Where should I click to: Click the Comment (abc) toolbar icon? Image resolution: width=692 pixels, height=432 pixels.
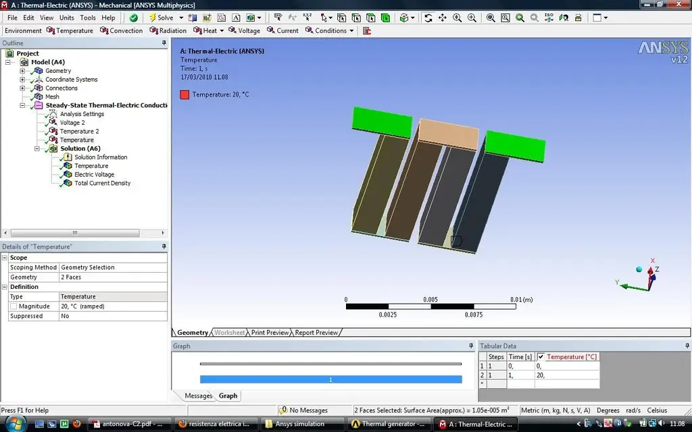click(x=207, y=18)
